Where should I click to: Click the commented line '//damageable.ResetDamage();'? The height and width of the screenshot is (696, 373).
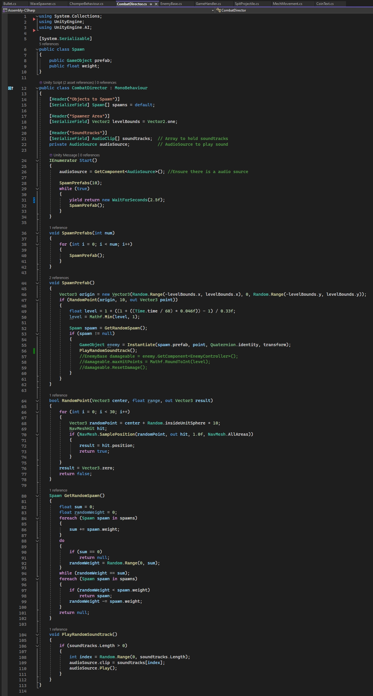coord(113,368)
